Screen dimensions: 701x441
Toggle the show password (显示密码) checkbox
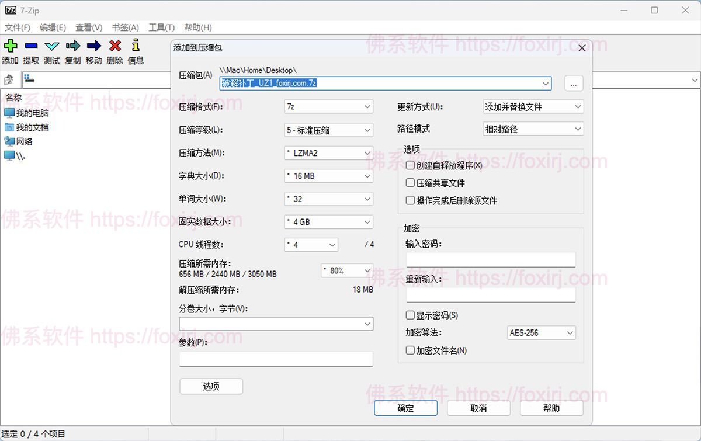[x=410, y=315]
